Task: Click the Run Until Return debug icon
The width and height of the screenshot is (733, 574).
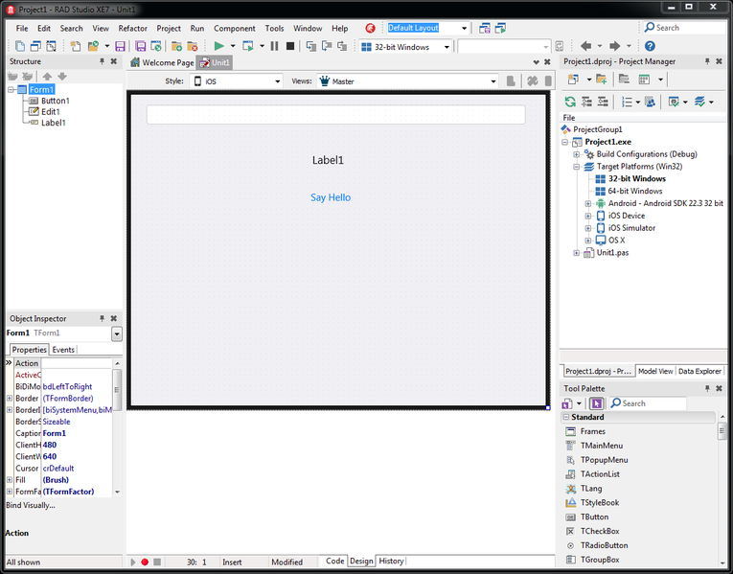Action: [x=343, y=46]
